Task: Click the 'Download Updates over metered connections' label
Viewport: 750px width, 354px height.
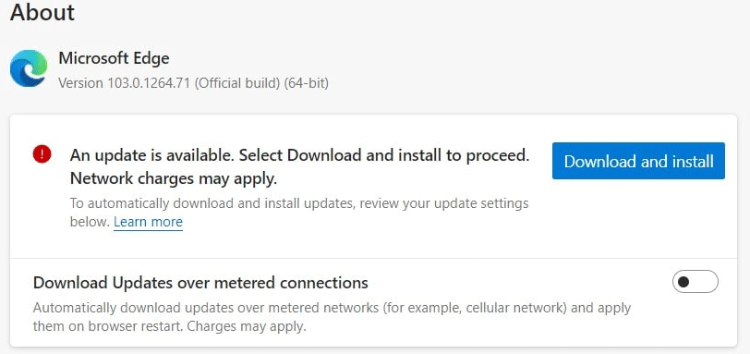Action: (x=201, y=283)
